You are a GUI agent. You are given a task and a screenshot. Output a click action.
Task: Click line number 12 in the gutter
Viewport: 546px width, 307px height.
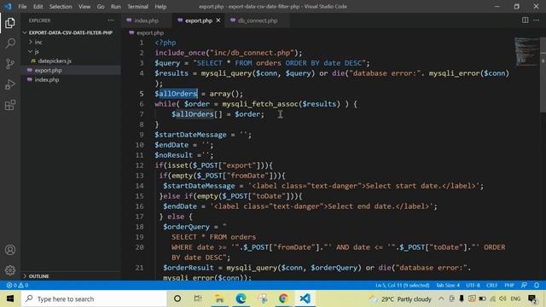[x=139, y=165]
